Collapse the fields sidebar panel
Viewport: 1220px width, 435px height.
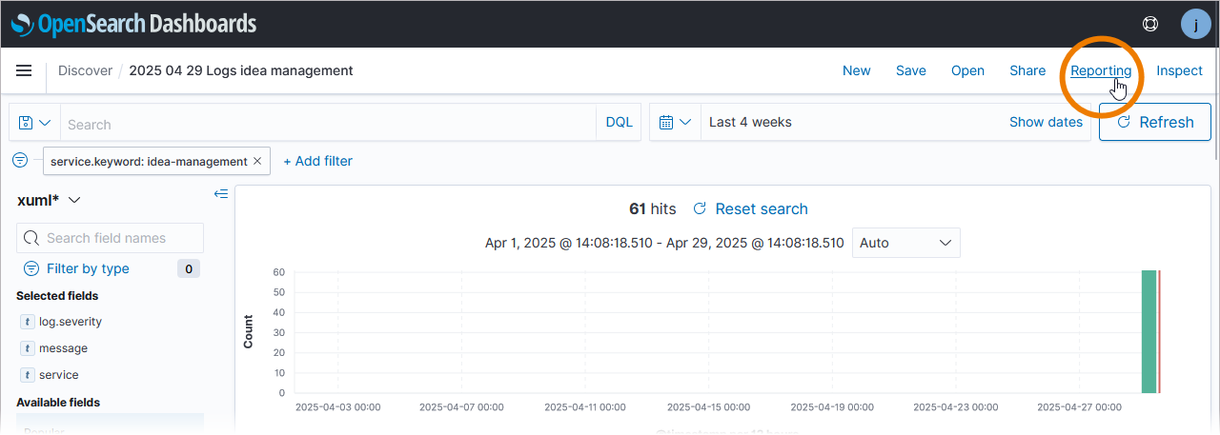tap(221, 194)
